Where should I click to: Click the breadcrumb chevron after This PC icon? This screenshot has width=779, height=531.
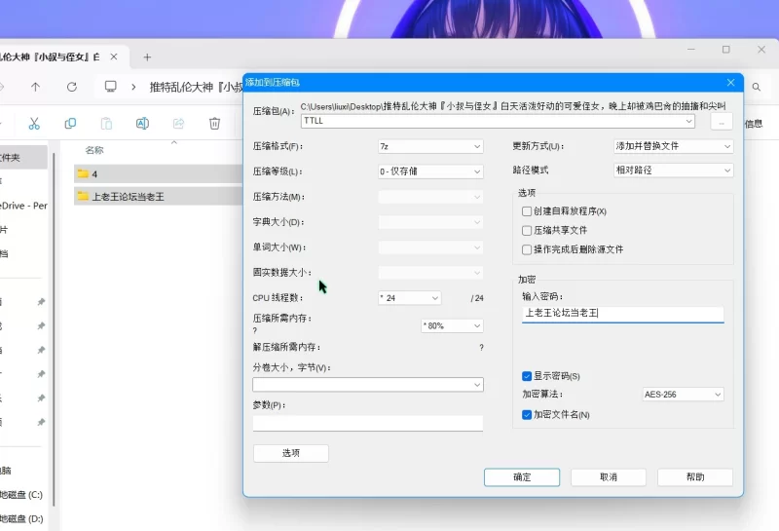coord(133,87)
